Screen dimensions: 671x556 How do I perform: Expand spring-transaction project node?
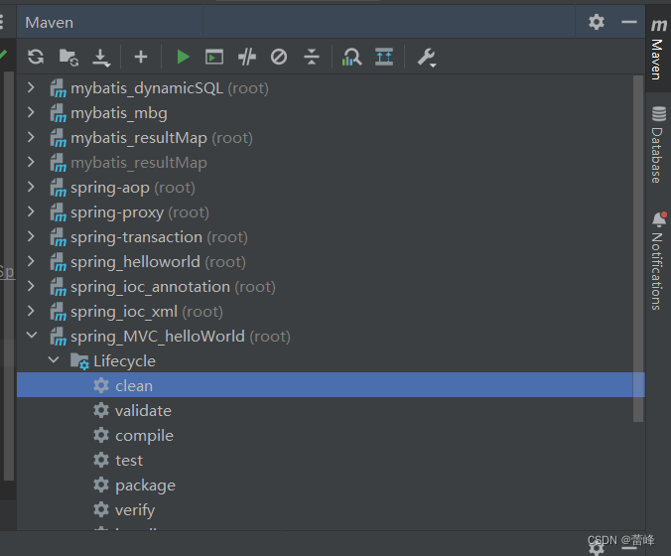coord(31,236)
